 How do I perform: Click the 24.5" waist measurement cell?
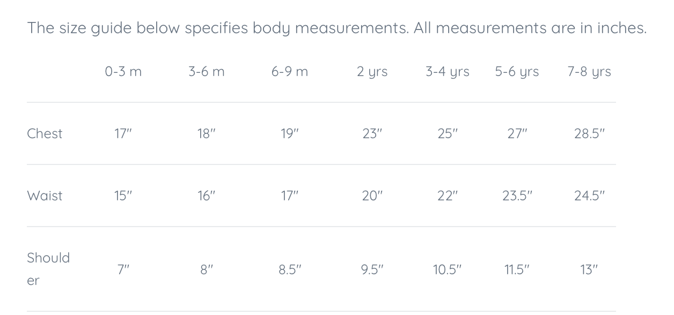[x=589, y=196]
